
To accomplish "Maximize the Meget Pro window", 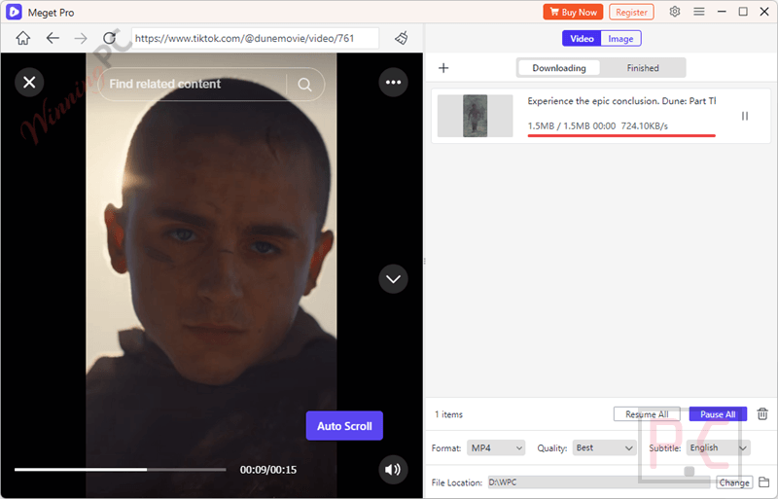I will click(x=743, y=12).
